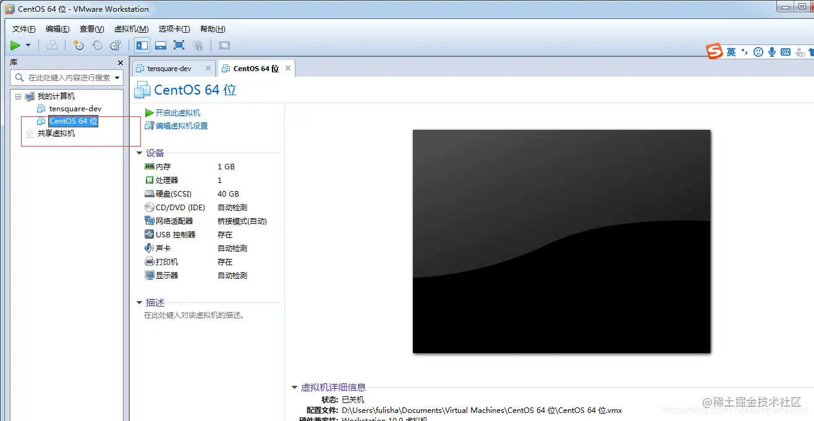Click the 内存 memory device icon
The height and width of the screenshot is (421, 814).
pyautogui.click(x=149, y=167)
